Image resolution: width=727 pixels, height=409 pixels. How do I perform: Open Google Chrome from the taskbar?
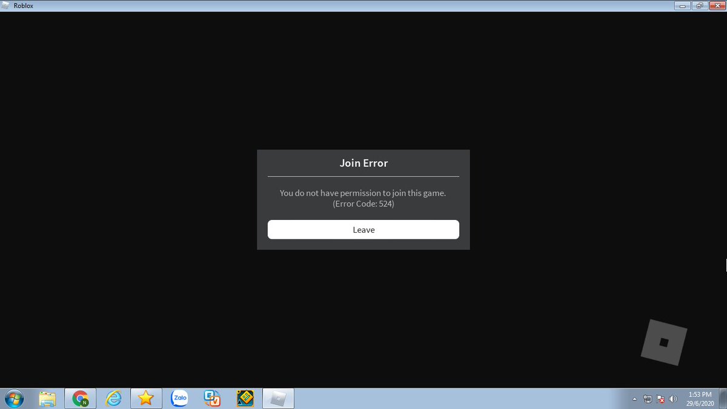(x=80, y=399)
